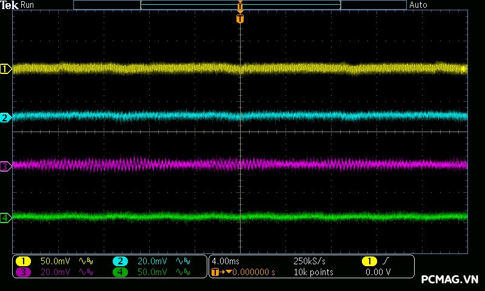Click the orange trigger position T marker

(x=240, y=19)
